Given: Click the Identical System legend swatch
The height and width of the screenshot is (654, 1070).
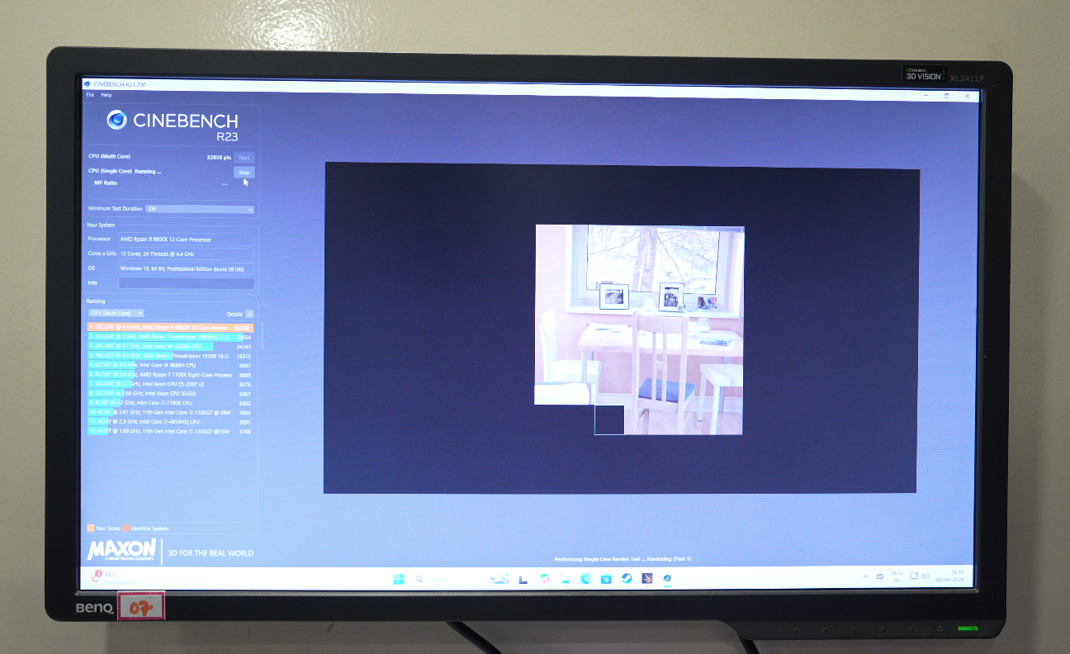Looking at the screenshot, I should (126, 528).
